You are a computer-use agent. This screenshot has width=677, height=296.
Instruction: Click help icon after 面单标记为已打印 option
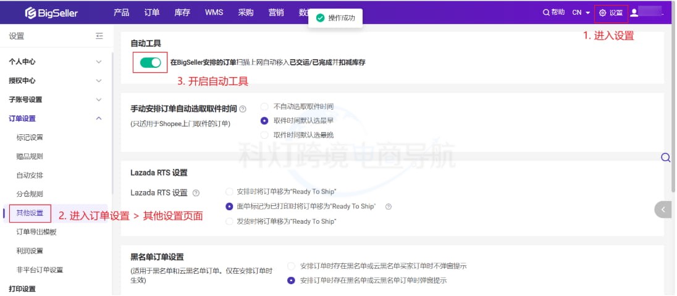tap(388, 207)
